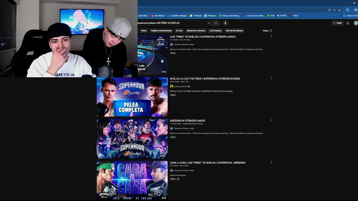
Task: Click the install/cast icon in address bar
Action: (x=329, y=10)
